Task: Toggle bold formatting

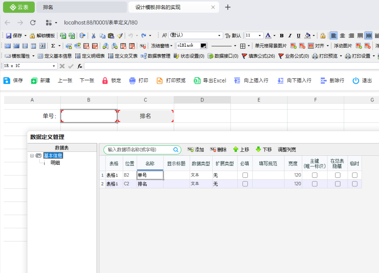Action: [282, 36]
